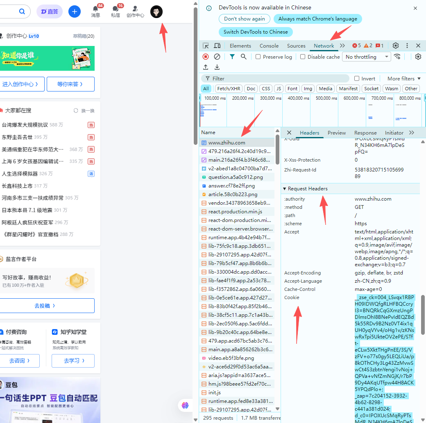
Task: Click 去学习 button under 知乎知学堂
Action: click(x=73, y=361)
